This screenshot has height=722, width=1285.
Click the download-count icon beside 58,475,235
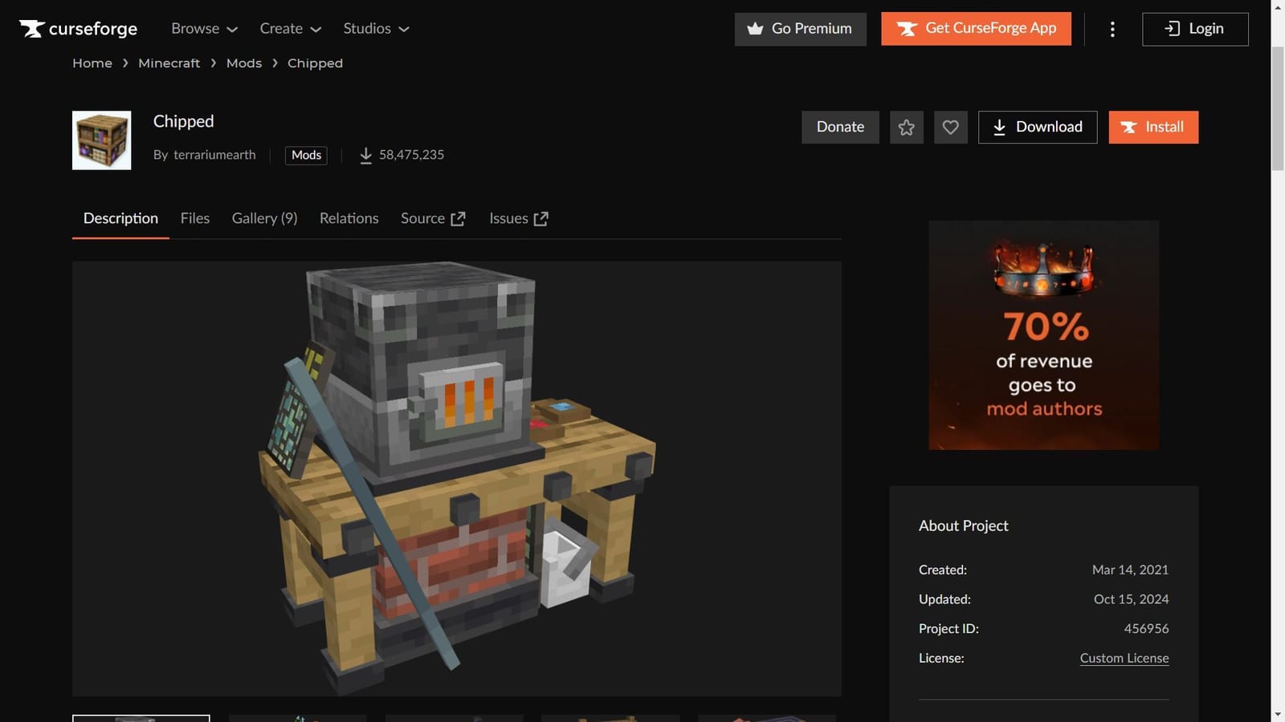pos(366,155)
